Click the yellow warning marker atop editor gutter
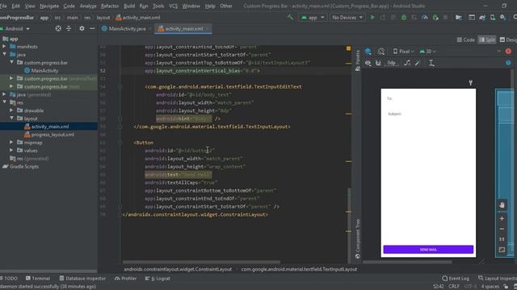Screen dimensions: 517x290 348,48
